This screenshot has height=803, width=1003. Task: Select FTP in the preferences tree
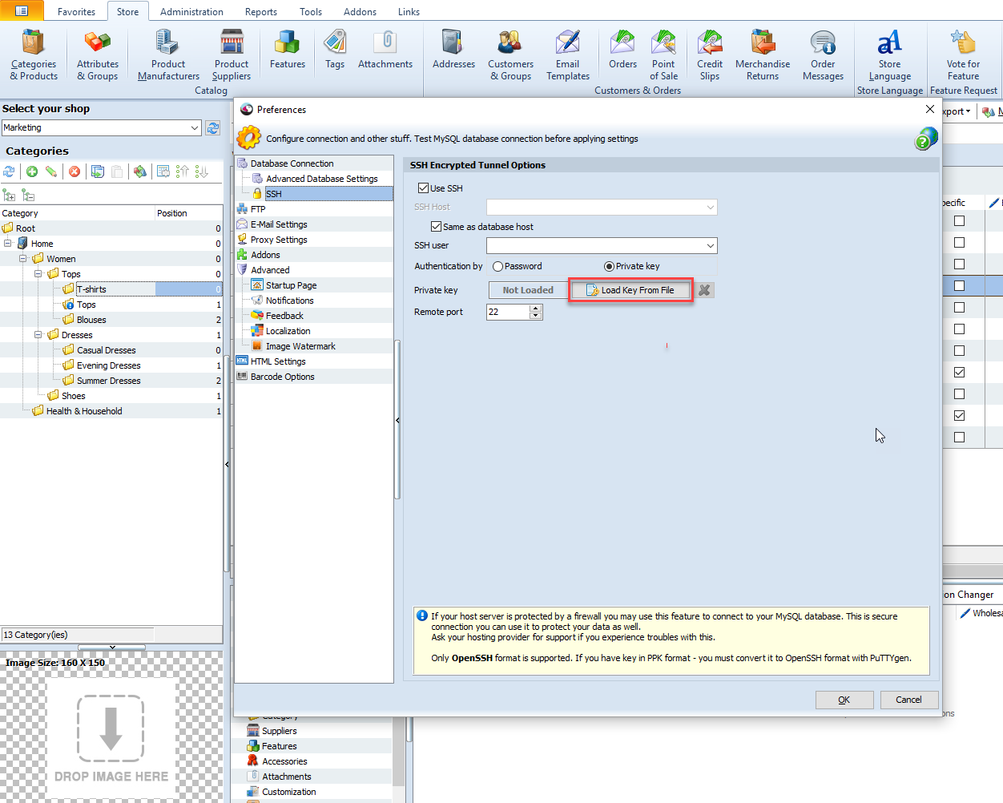(x=258, y=209)
